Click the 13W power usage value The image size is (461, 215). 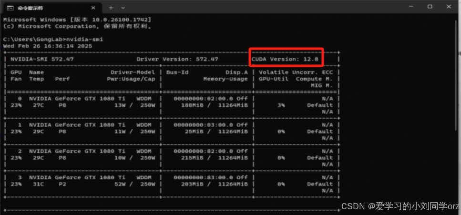tap(120, 105)
